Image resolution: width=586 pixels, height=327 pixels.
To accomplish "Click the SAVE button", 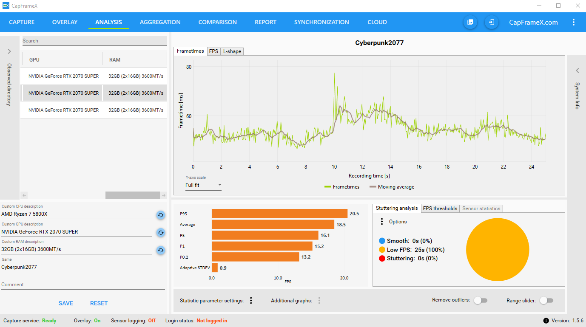I will click(x=66, y=303).
